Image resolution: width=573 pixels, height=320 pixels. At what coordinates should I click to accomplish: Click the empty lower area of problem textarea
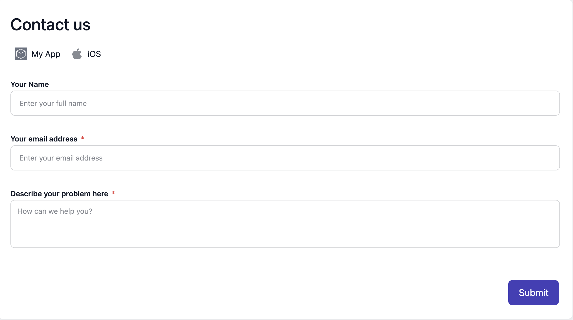click(285, 234)
